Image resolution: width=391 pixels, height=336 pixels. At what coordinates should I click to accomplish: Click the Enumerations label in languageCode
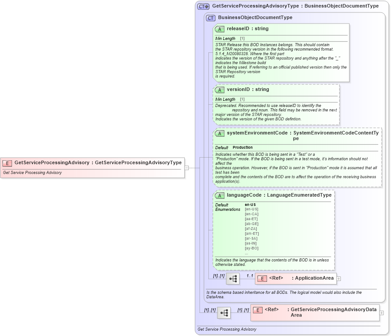227,210
